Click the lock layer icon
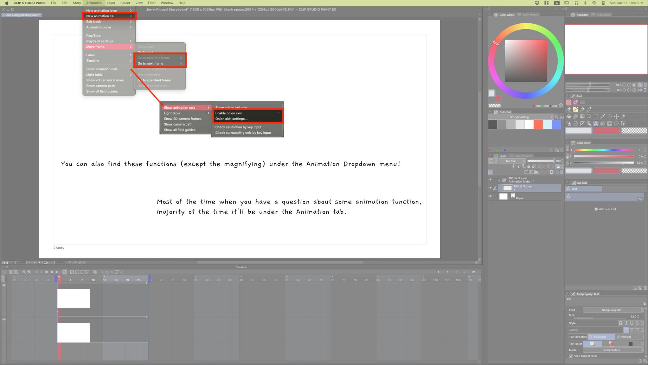The height and width of the screenshot is (365, 648). (528, 166)
